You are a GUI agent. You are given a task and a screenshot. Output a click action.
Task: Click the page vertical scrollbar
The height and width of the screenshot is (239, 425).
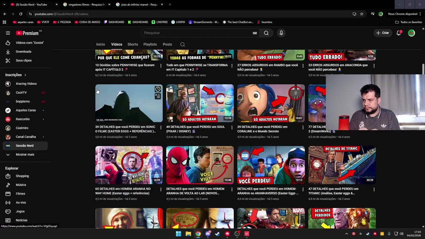click(x=423, y=70)
